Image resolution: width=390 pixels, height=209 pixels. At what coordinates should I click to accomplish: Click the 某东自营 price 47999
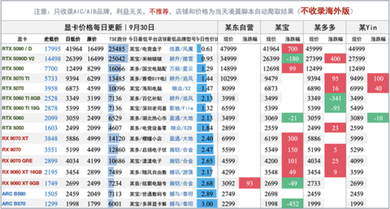(228, 49)
